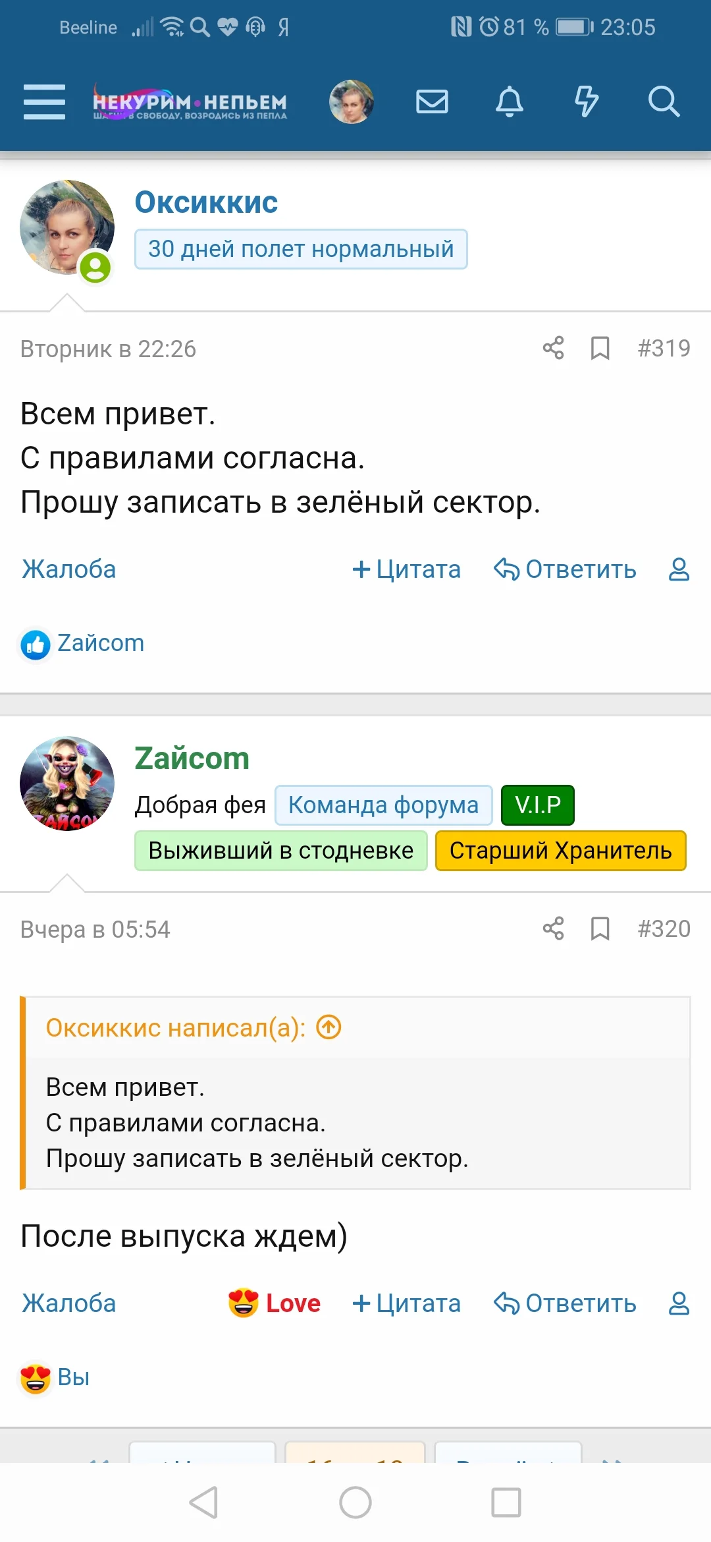This screenshot has width=711, height=1542.
Task: Tap the thumbs-up icon beside Zайcom's reaction
Action: (x=36, y=643)
